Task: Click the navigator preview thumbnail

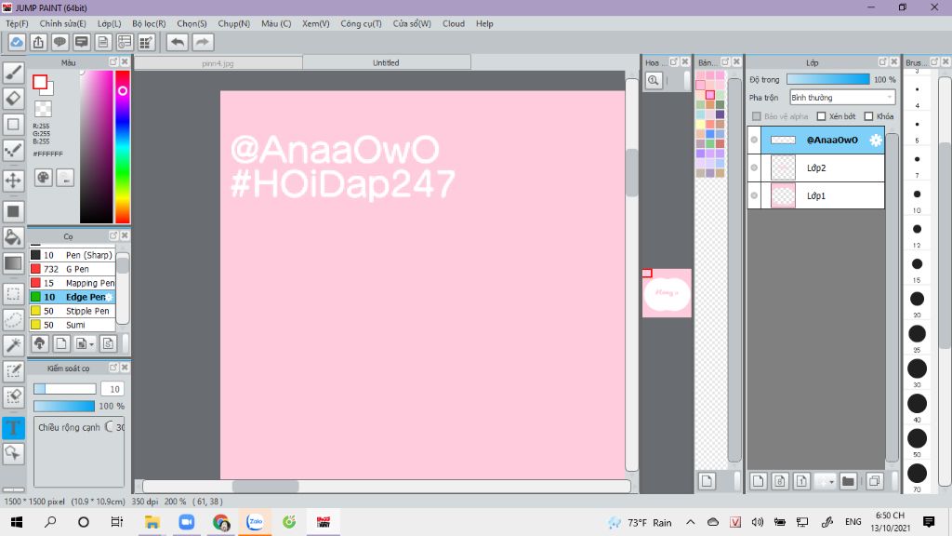Action: click(667, 293)
